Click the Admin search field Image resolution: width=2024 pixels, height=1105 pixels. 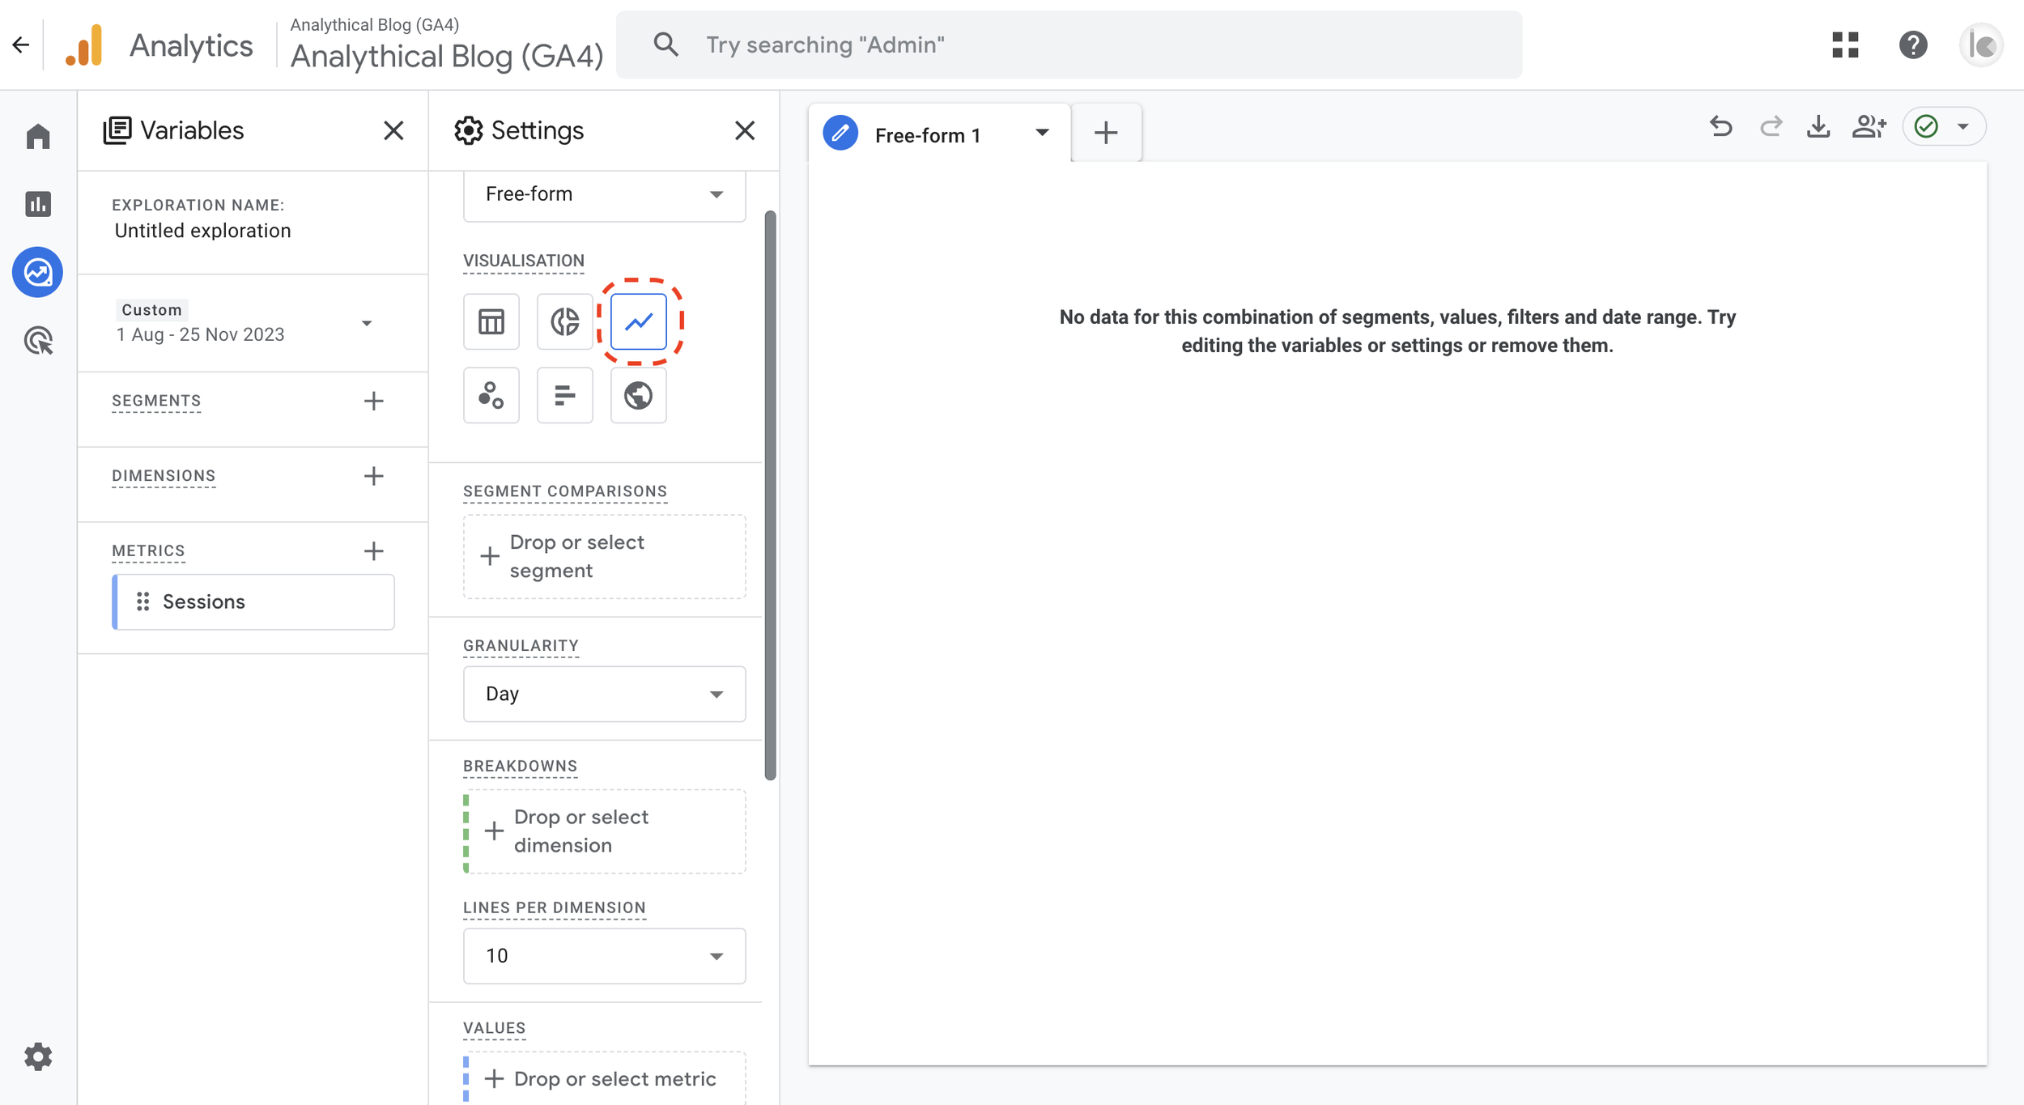pyautogui.click(x=1069, y=45)
